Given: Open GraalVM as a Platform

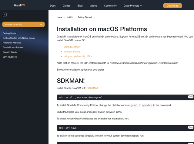Looking at the screenshot, I should click(13, 47).
